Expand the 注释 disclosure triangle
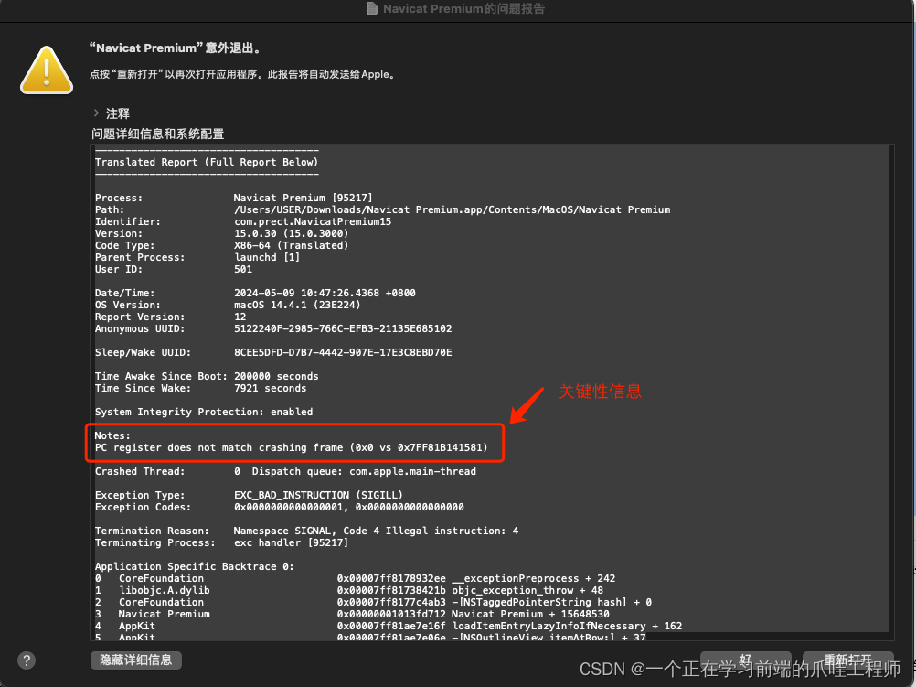This screenshot has width=916, height=687. [x=97, y=113]
